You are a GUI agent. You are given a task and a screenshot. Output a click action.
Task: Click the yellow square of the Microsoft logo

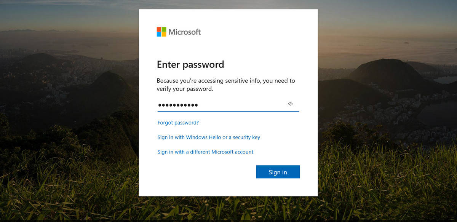(164, 34)
